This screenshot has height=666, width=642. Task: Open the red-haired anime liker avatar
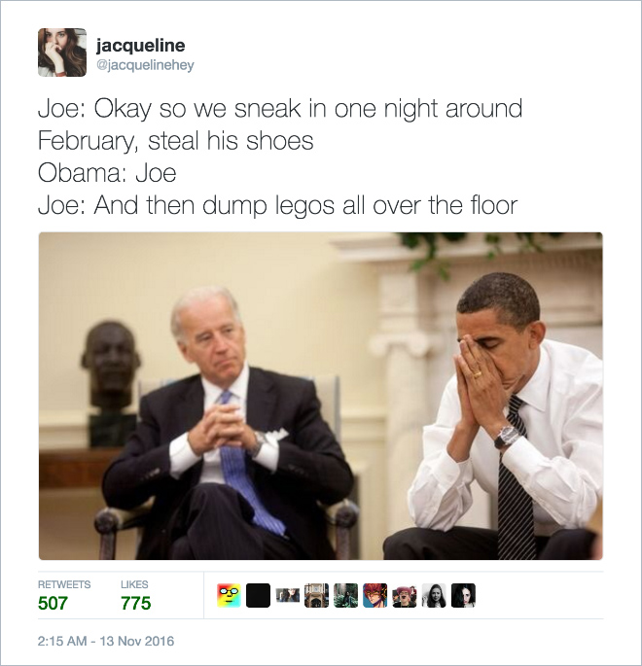point(375,595)
